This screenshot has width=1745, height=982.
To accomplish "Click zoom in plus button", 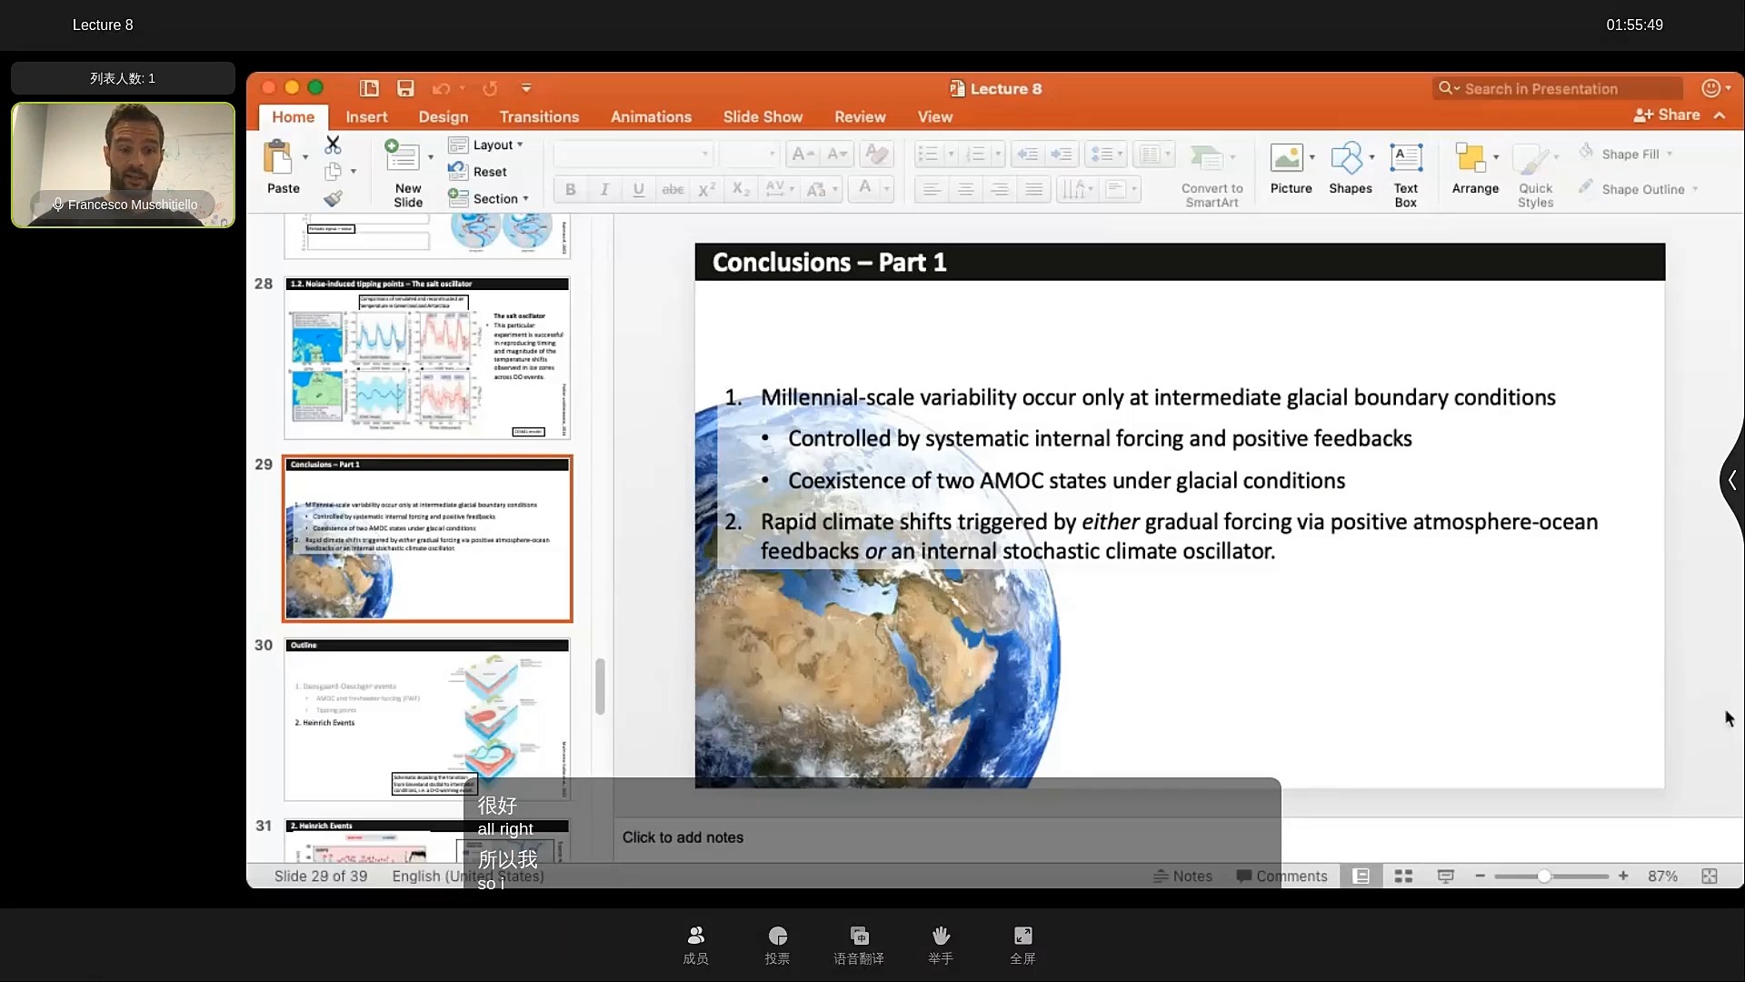I will click(1623, 876).
